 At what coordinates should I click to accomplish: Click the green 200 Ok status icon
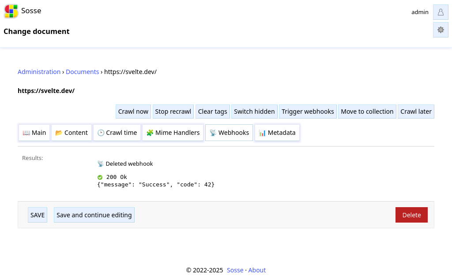[100, 177]
